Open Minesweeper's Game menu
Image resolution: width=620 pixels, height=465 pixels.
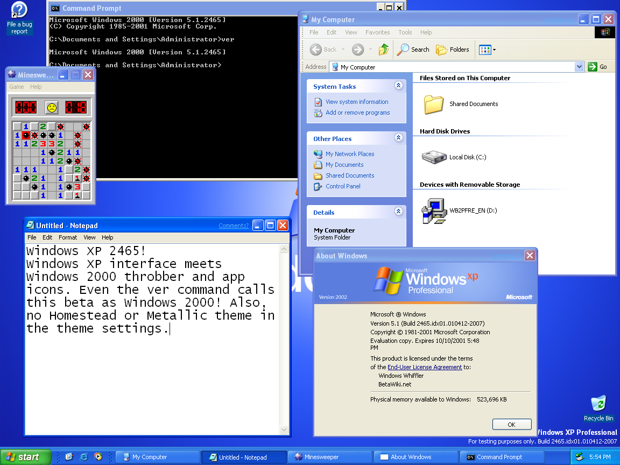pyautogui.click(x=17, y=87)
